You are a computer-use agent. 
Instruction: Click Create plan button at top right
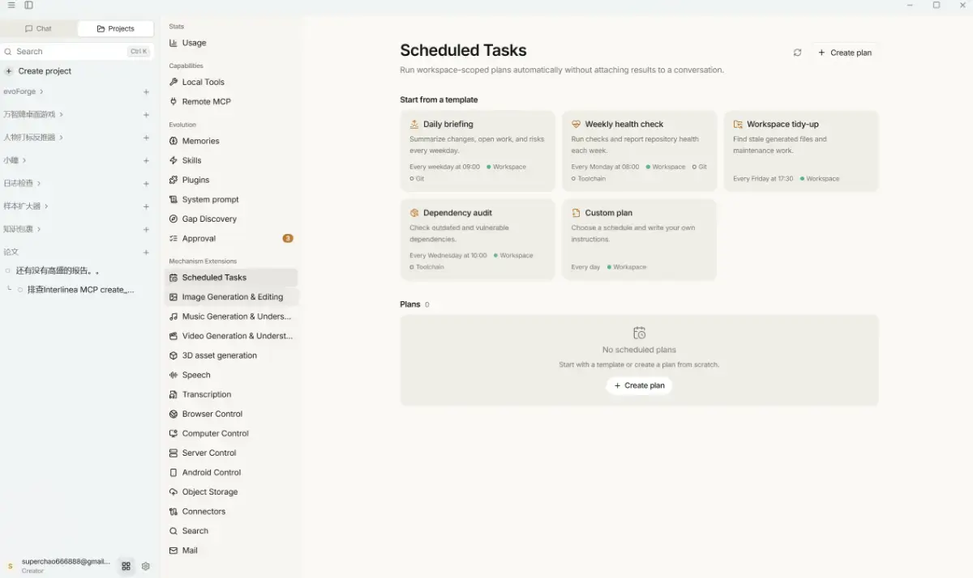[844, 53]
